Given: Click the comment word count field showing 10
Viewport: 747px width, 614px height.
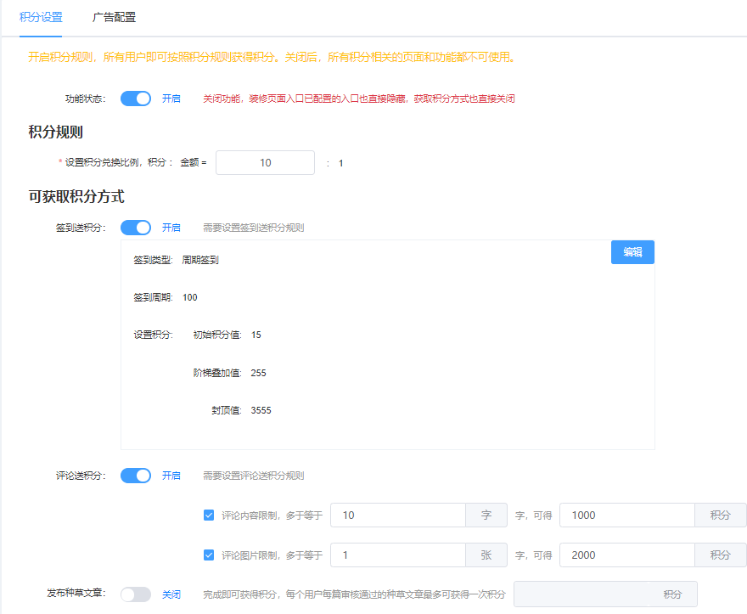Looking at the screenshot, I should (397, 515).
